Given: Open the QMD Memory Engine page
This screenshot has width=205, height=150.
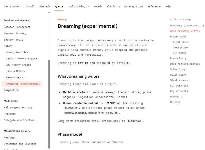Looking at the screenshot, I should 18,65.
